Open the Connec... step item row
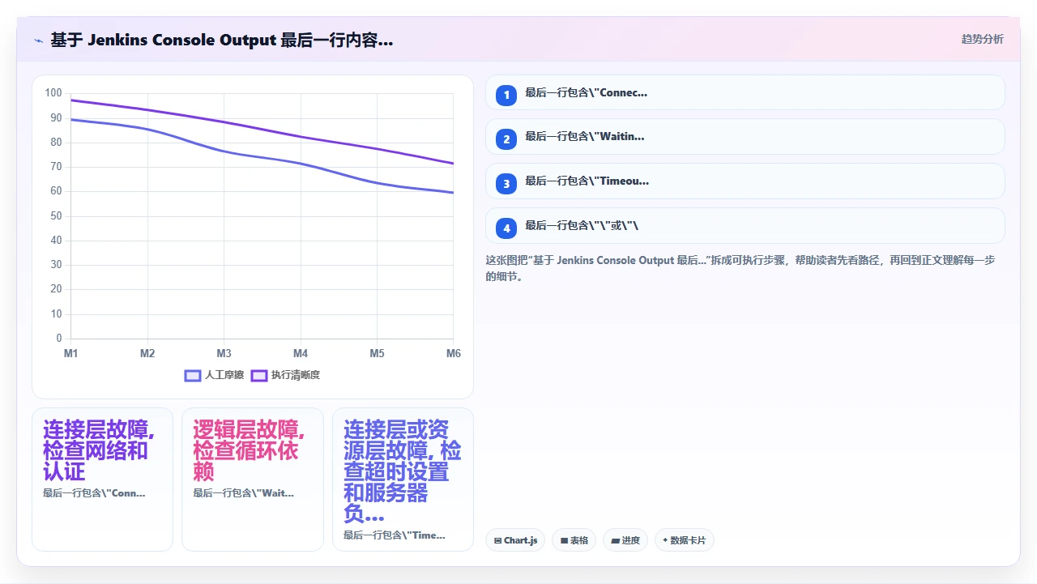Viewport: 1037px width, 584px height. tap(745, 92)
